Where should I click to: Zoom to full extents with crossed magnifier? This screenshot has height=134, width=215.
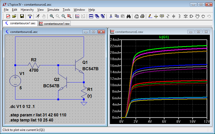(69, 16)
